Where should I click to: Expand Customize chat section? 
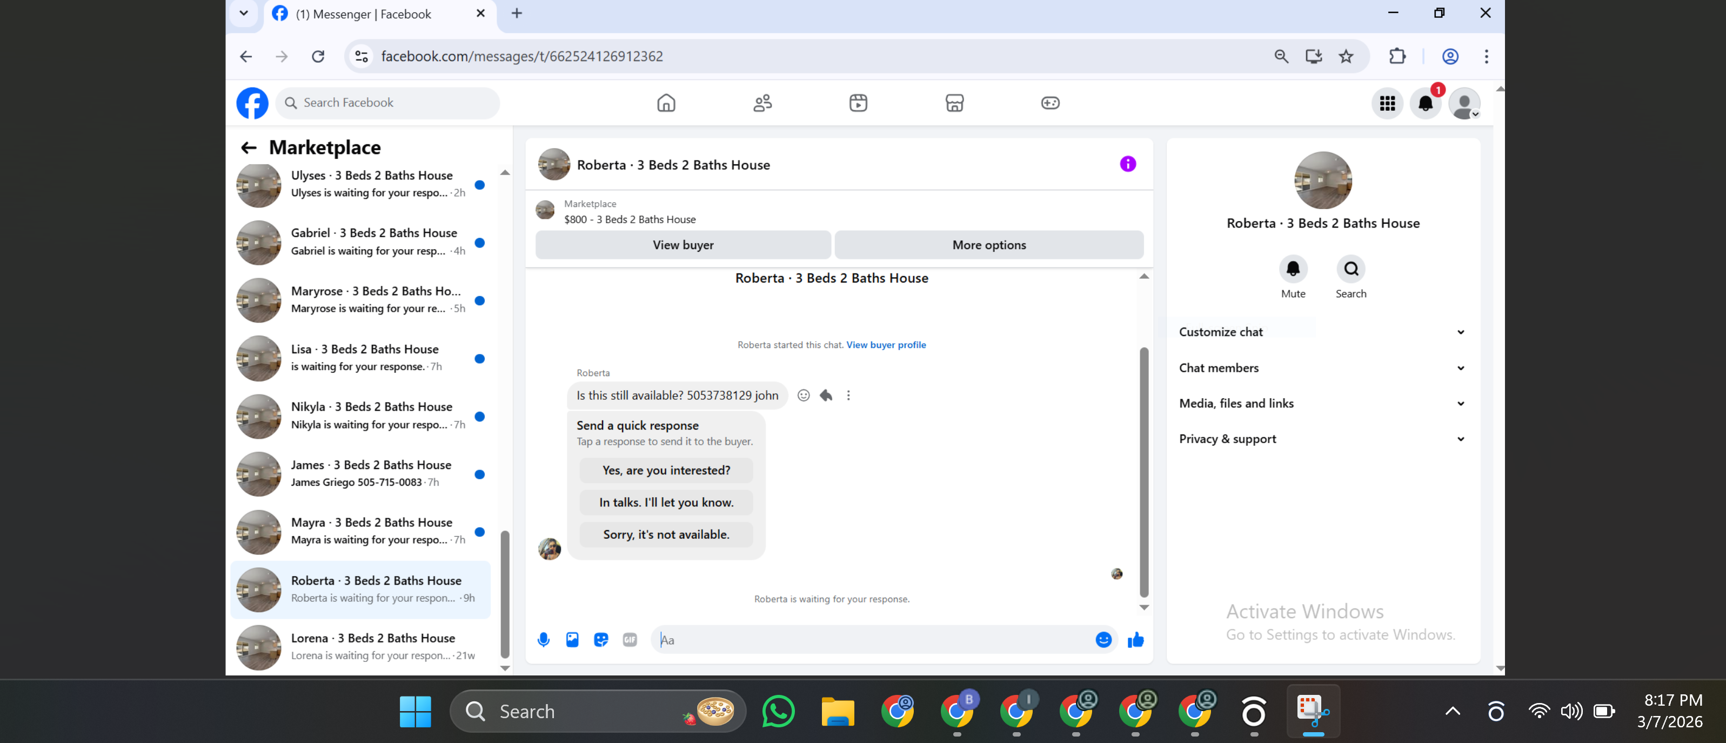1323,332
